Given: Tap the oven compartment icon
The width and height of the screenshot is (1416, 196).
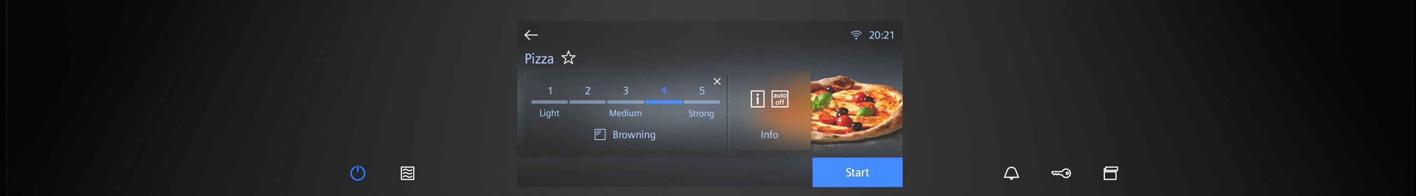Looking at the screenshot, I should 1111,173.
